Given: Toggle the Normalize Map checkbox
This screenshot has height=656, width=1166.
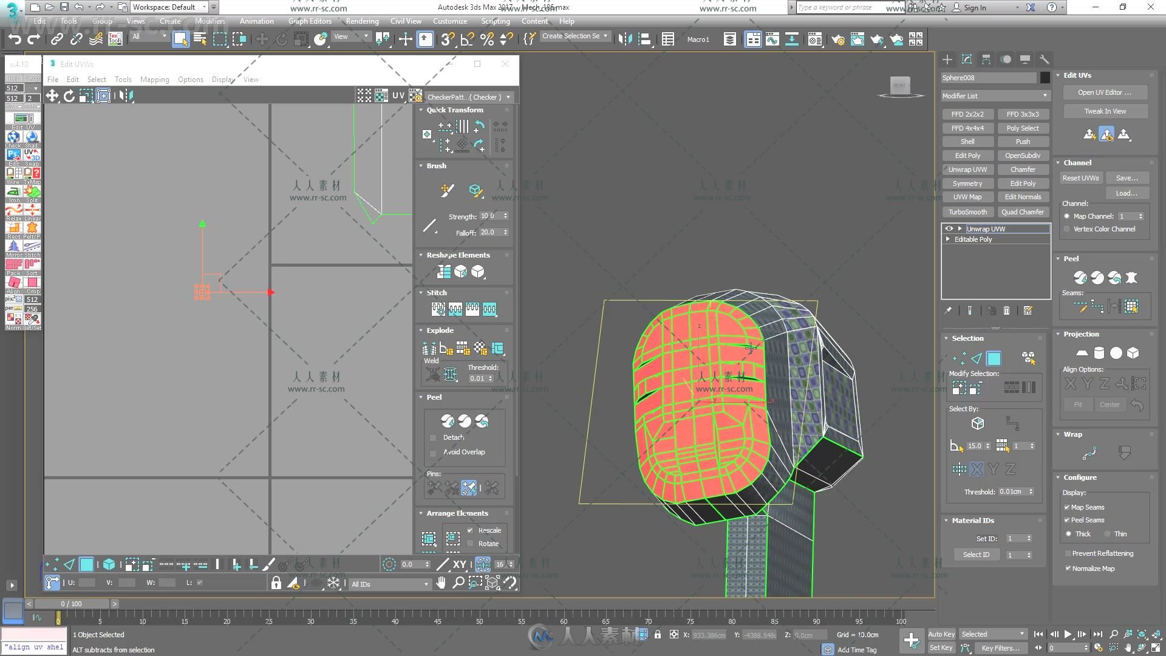Looking at the screenshot, I should [x=1068, y=569].
